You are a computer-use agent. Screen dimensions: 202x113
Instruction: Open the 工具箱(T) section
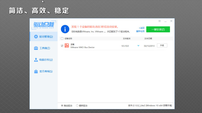(x=44, y=48)
